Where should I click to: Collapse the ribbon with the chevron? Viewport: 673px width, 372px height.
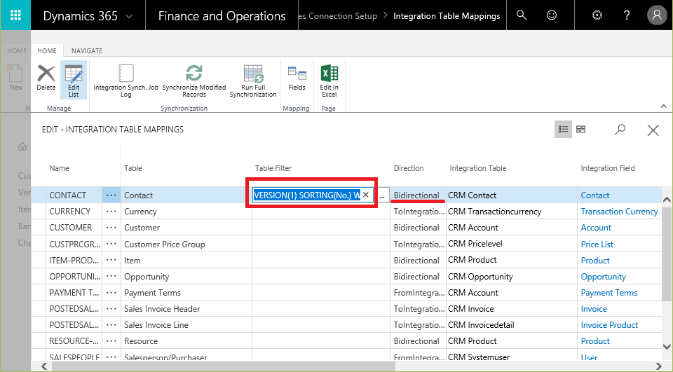pyautogui.click(x=664, y=106)
